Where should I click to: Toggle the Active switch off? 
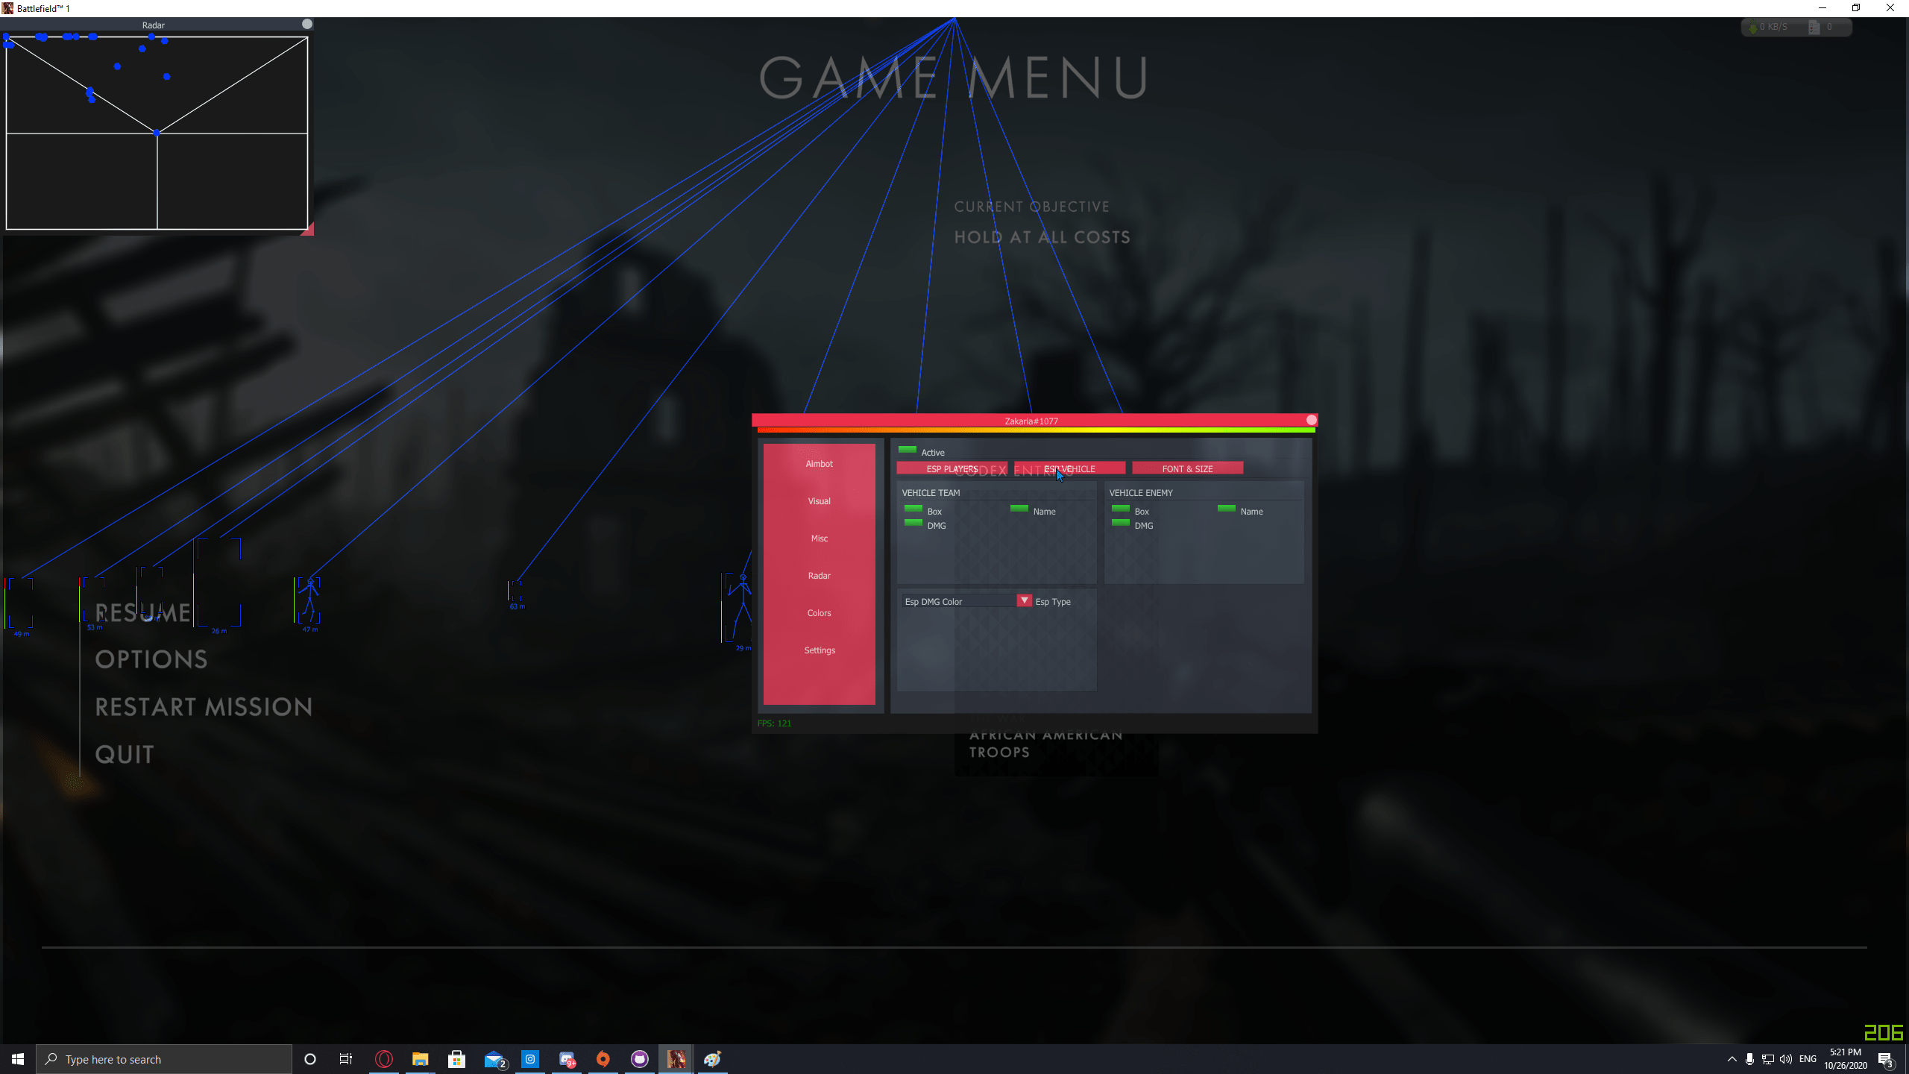point(908,450)
